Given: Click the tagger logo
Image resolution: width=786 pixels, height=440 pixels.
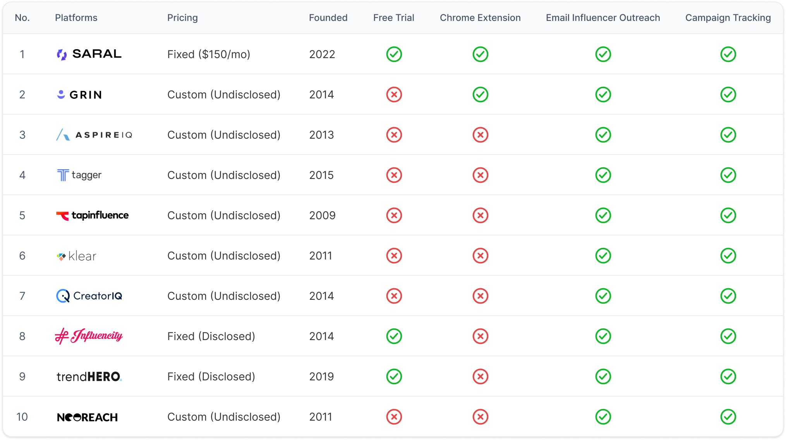Looking at the screenshot, I should (x=79, y=175).
